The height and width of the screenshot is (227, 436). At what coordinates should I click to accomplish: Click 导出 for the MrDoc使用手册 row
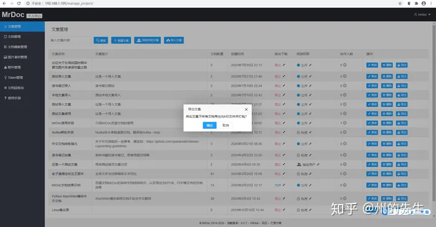tap(402, 123)
